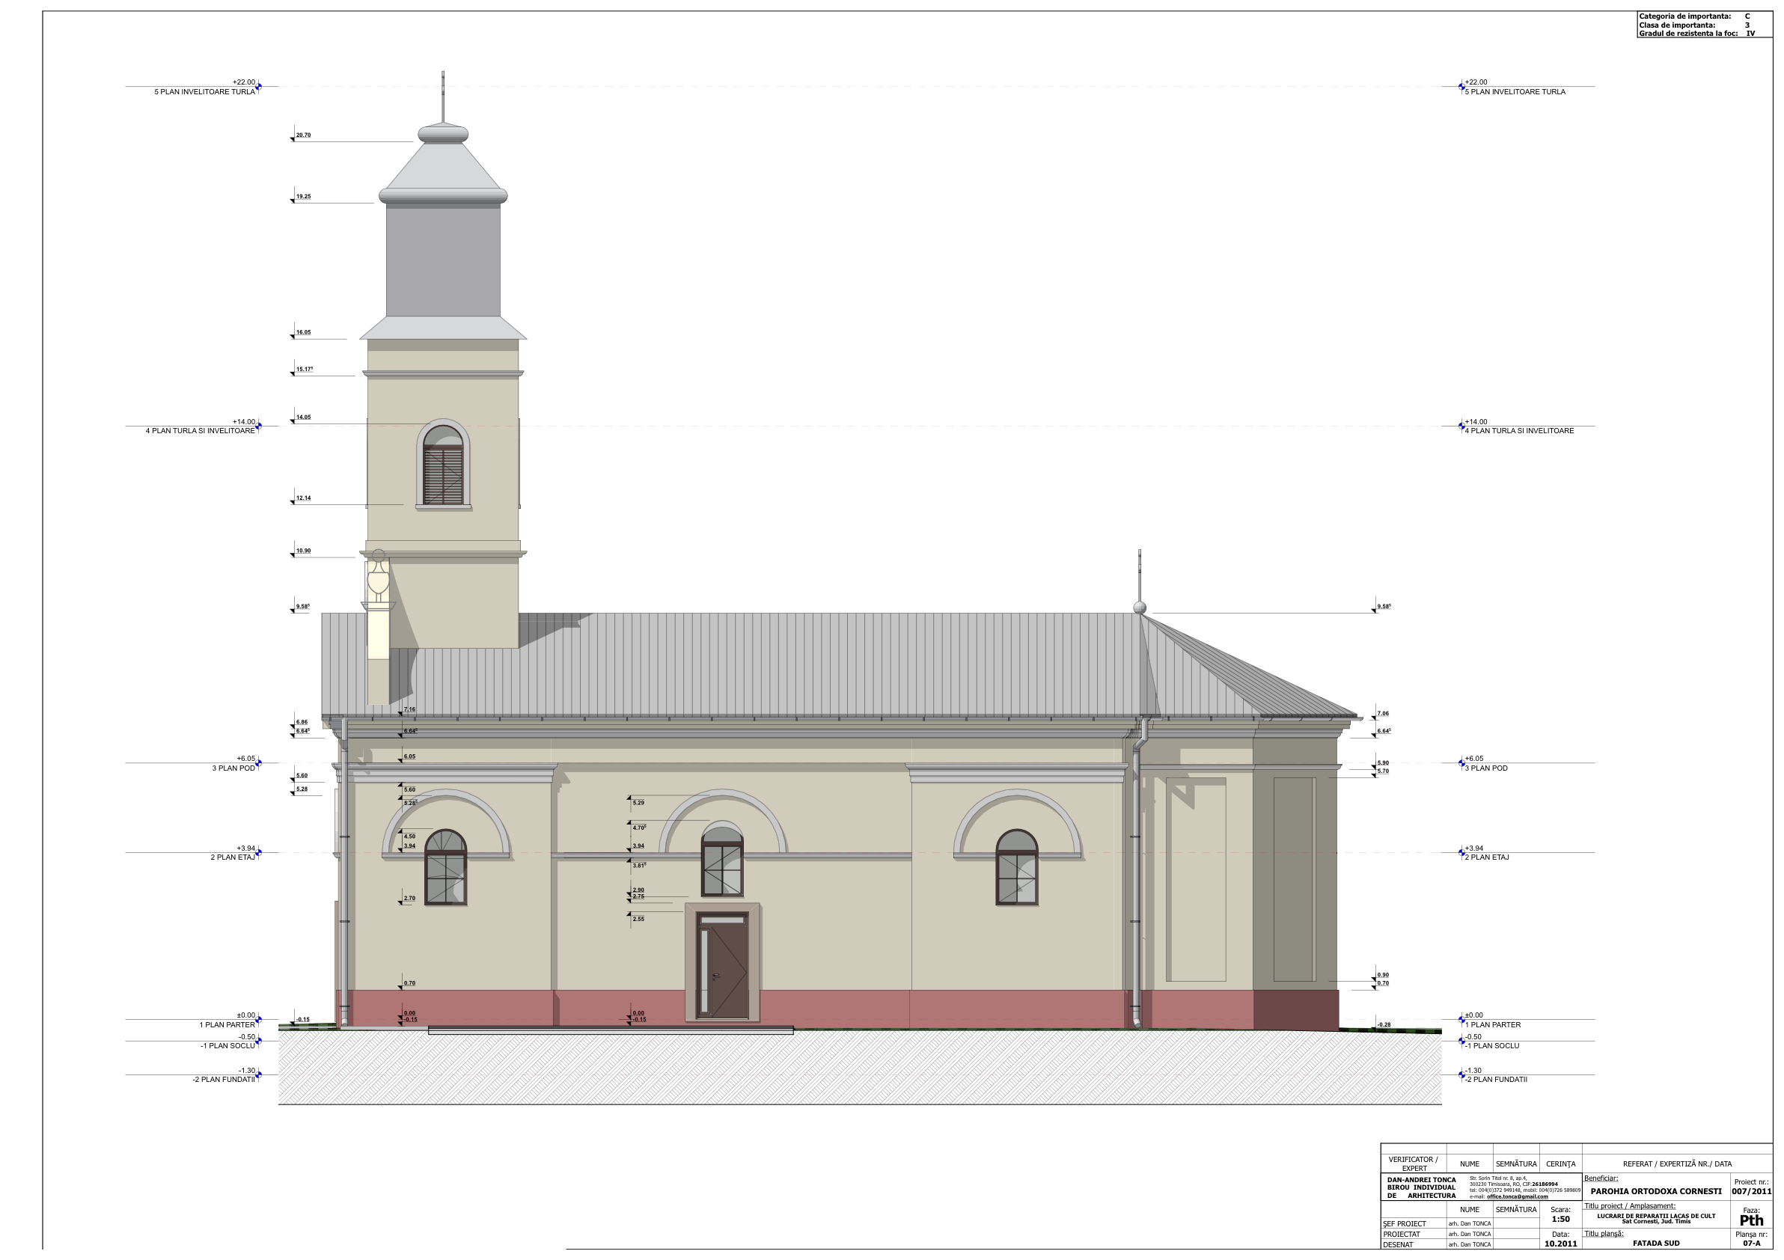
Task: Click the 16.05 elevation dimension label
Action: click(x=303, y=332)
